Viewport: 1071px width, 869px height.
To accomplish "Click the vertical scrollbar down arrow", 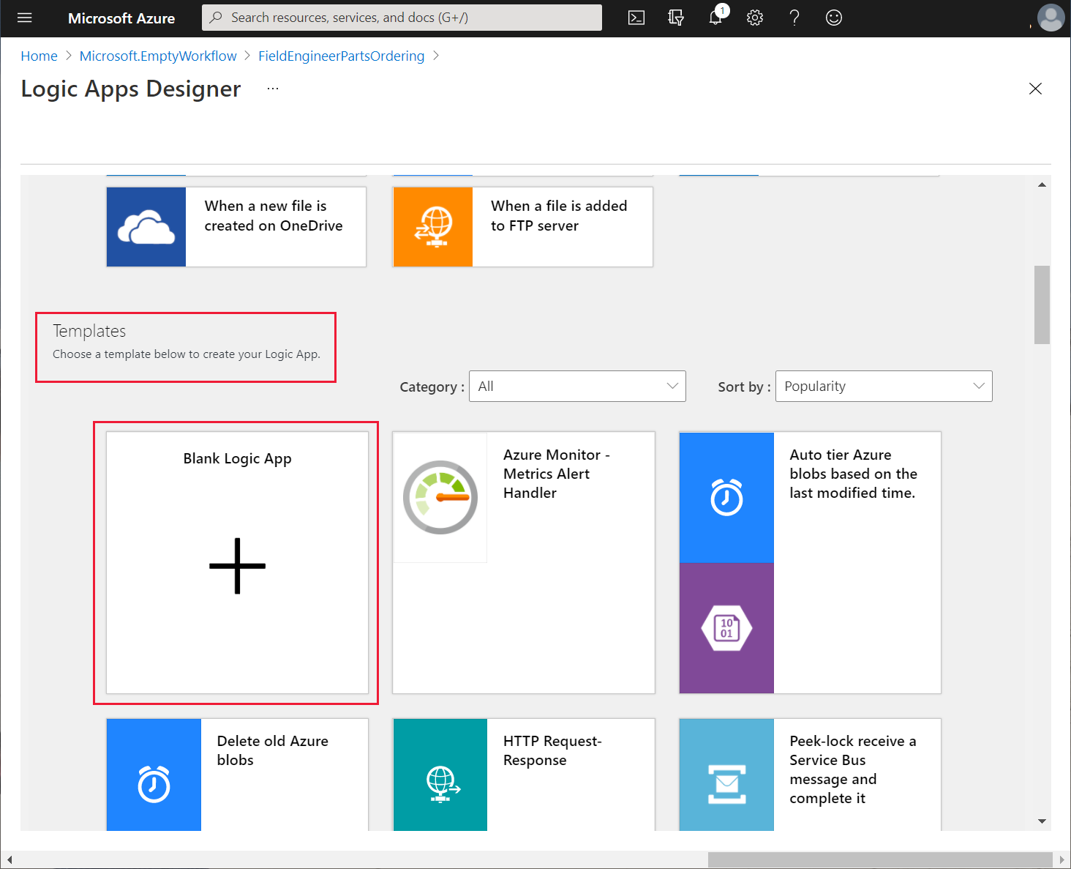I will pyautogui.click(x=1042, y=821).
